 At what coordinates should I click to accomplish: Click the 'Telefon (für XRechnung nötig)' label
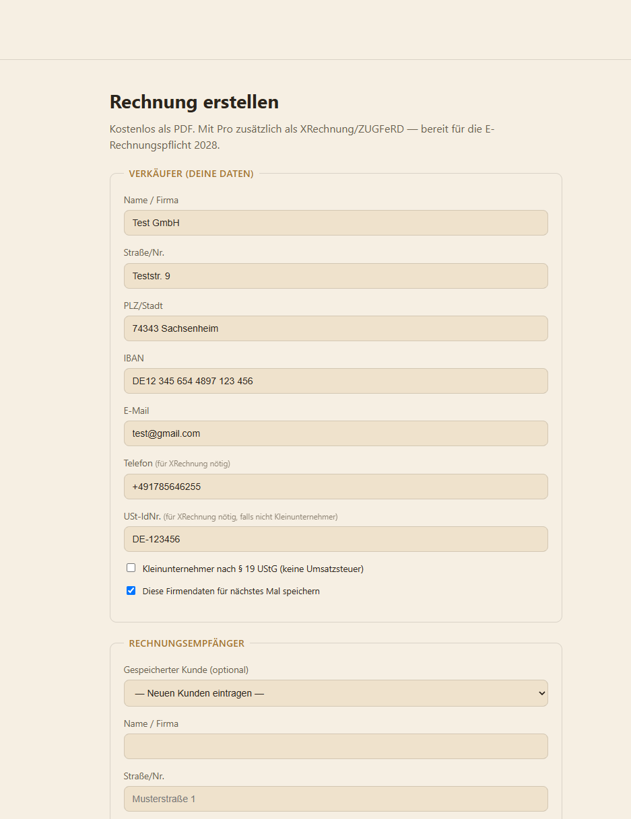(177, 464)
